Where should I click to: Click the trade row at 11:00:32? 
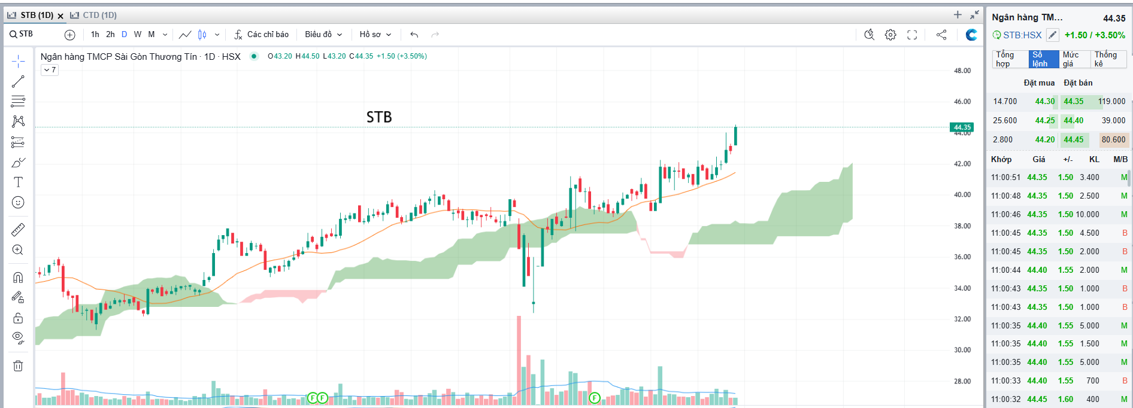pos(1059,399)
